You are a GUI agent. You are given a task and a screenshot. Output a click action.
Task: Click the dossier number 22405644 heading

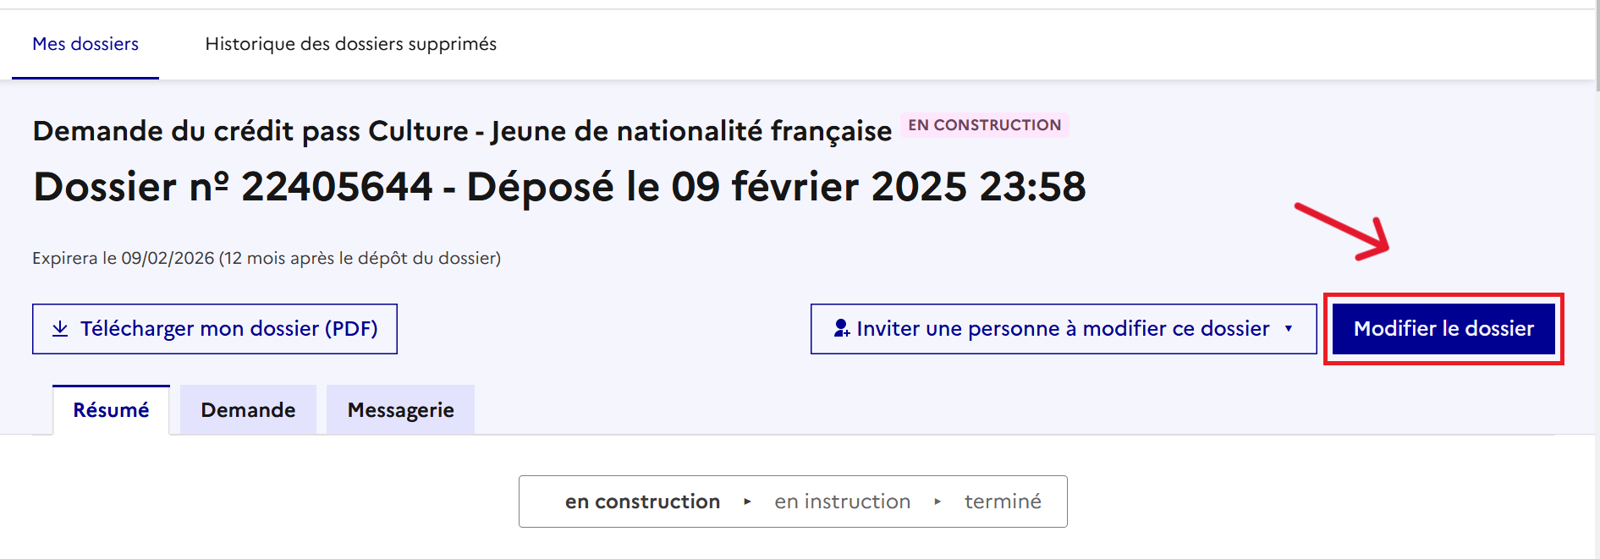559,187
